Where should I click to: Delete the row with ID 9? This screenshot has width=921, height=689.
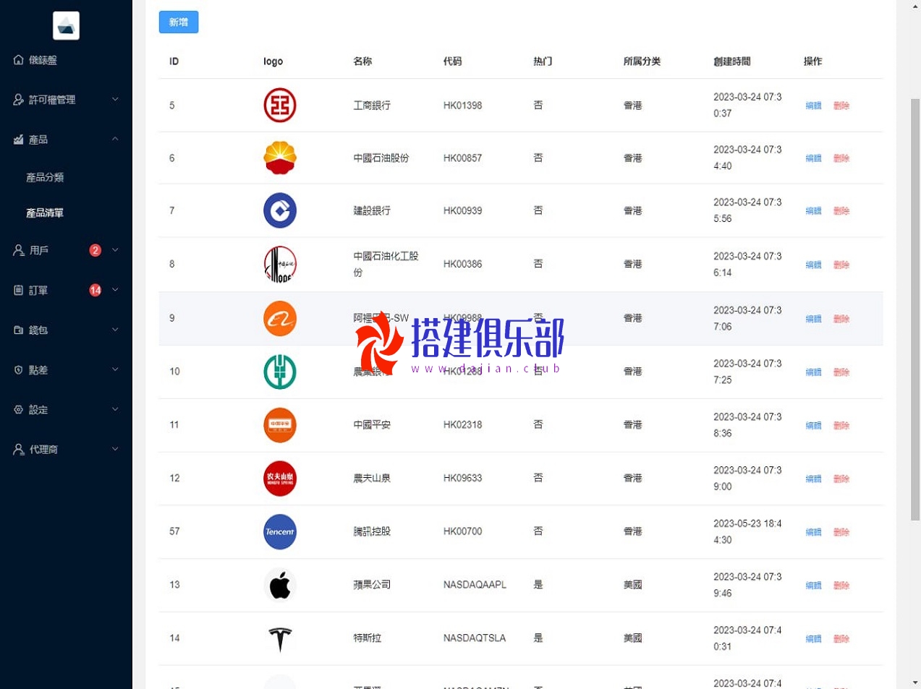pos(841,319)
